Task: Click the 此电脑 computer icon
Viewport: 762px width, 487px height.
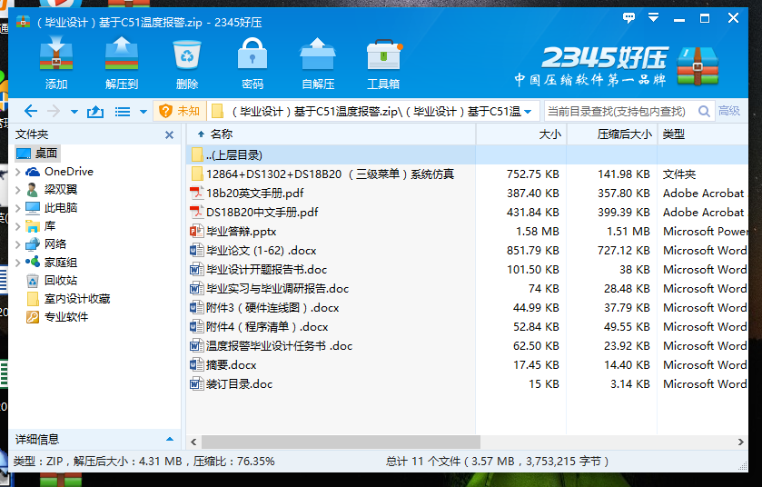Action: [x=33, y=208]
